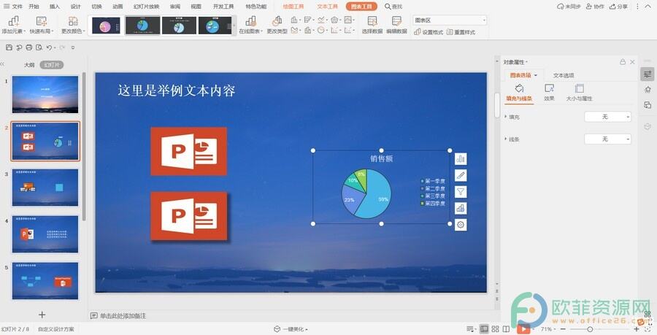Open the 设计 design tab

point(75,7)
